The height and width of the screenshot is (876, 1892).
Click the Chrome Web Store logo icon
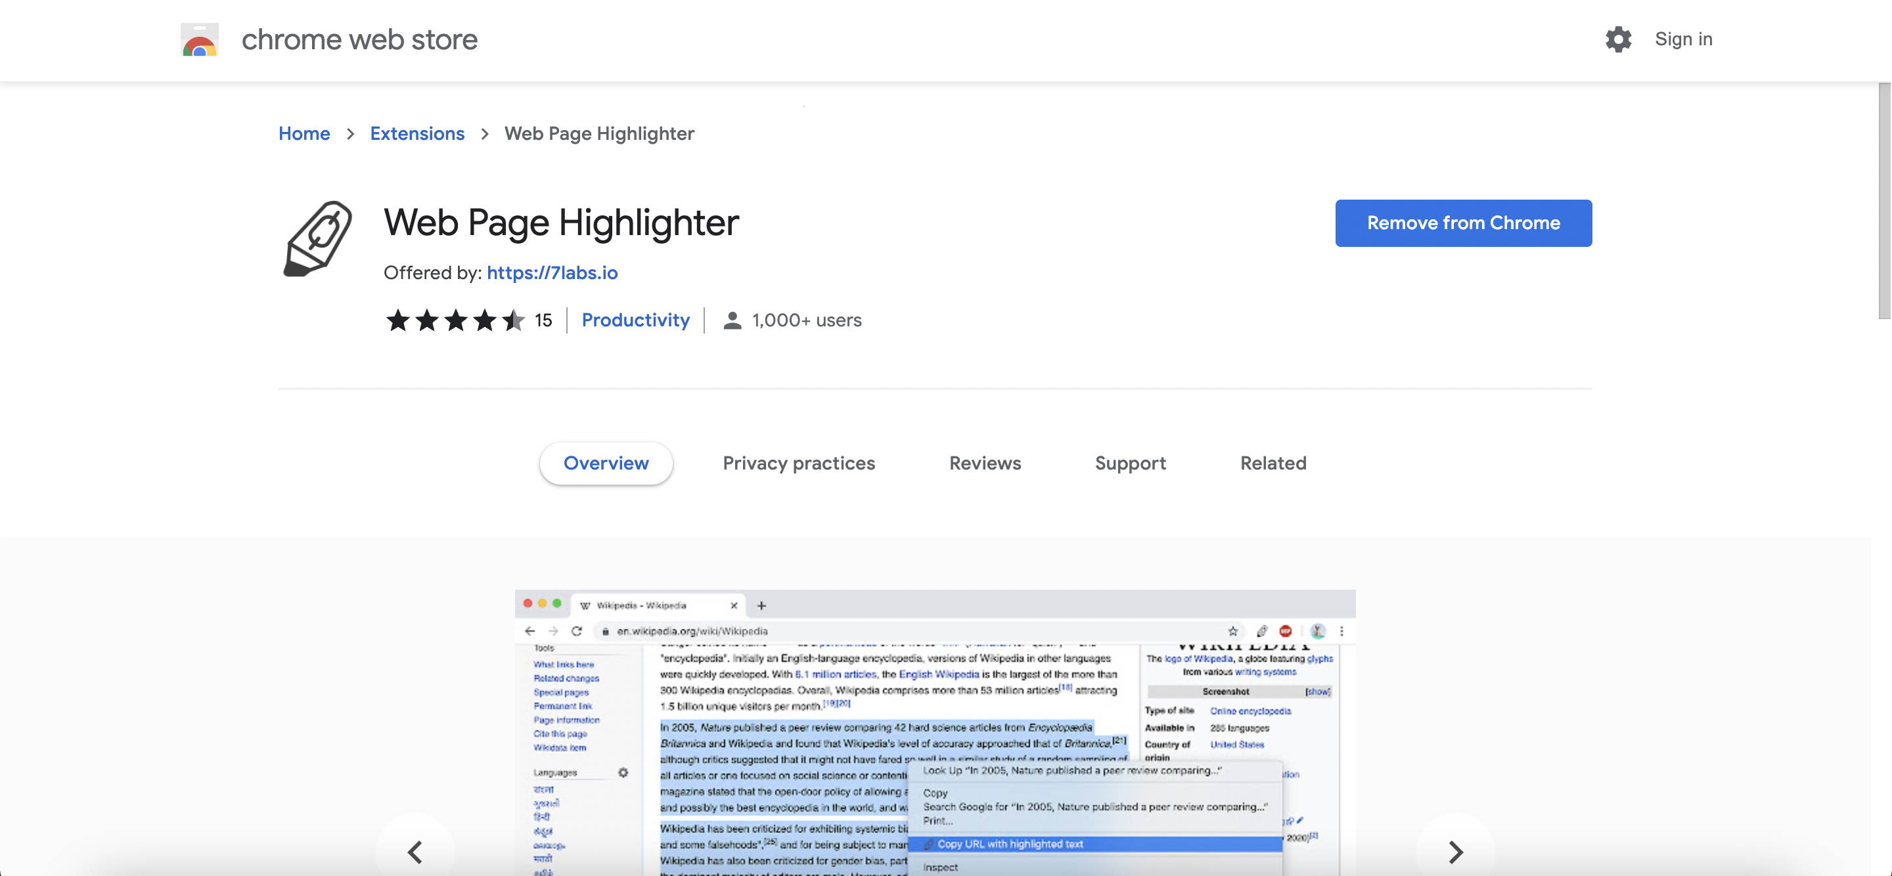point(199,39)
